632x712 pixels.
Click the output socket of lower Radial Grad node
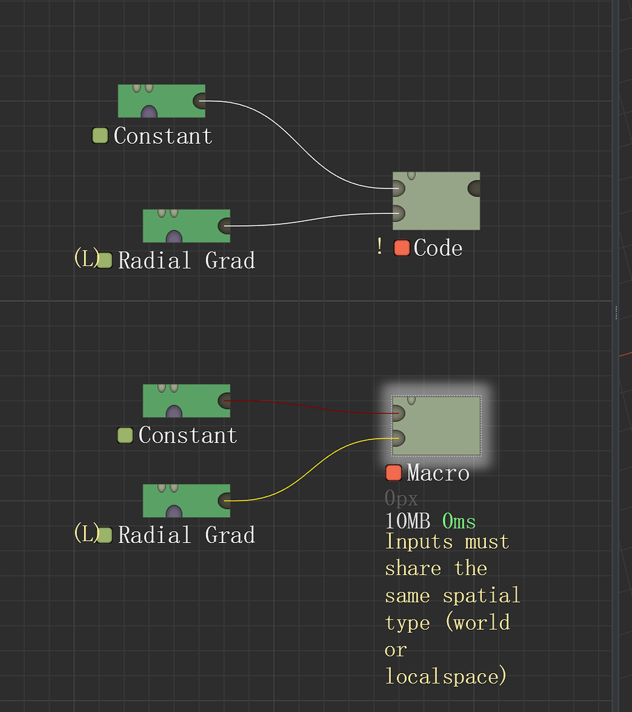[225, 501]
